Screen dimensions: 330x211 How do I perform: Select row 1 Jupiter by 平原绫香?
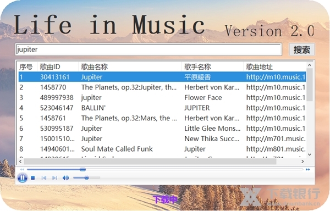(x=162, y=77)
